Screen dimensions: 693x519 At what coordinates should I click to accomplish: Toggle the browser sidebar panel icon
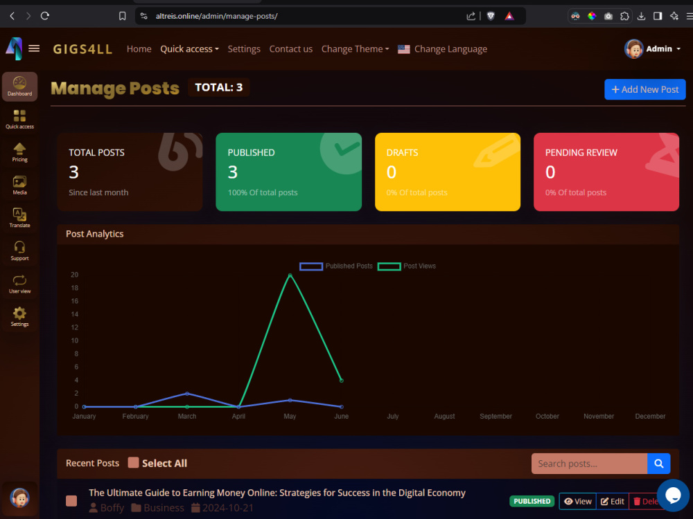[x=658, y=17]
